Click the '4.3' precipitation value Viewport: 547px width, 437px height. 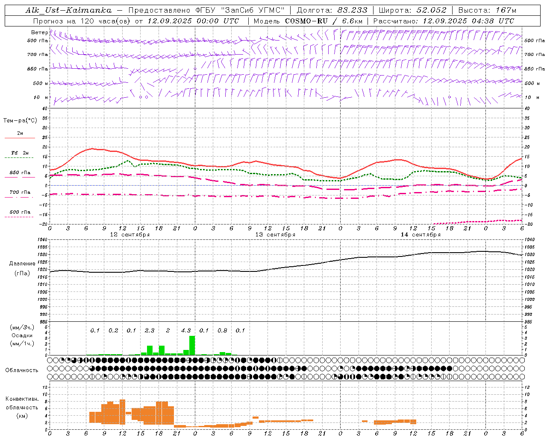click(186, 330)
